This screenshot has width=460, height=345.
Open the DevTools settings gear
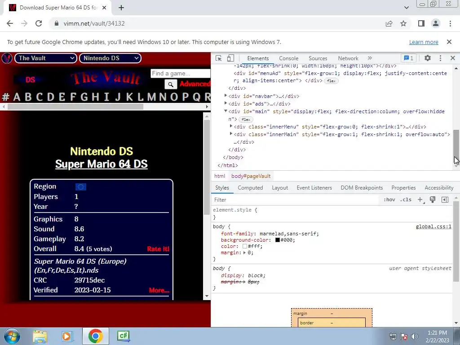coord(428,58)
